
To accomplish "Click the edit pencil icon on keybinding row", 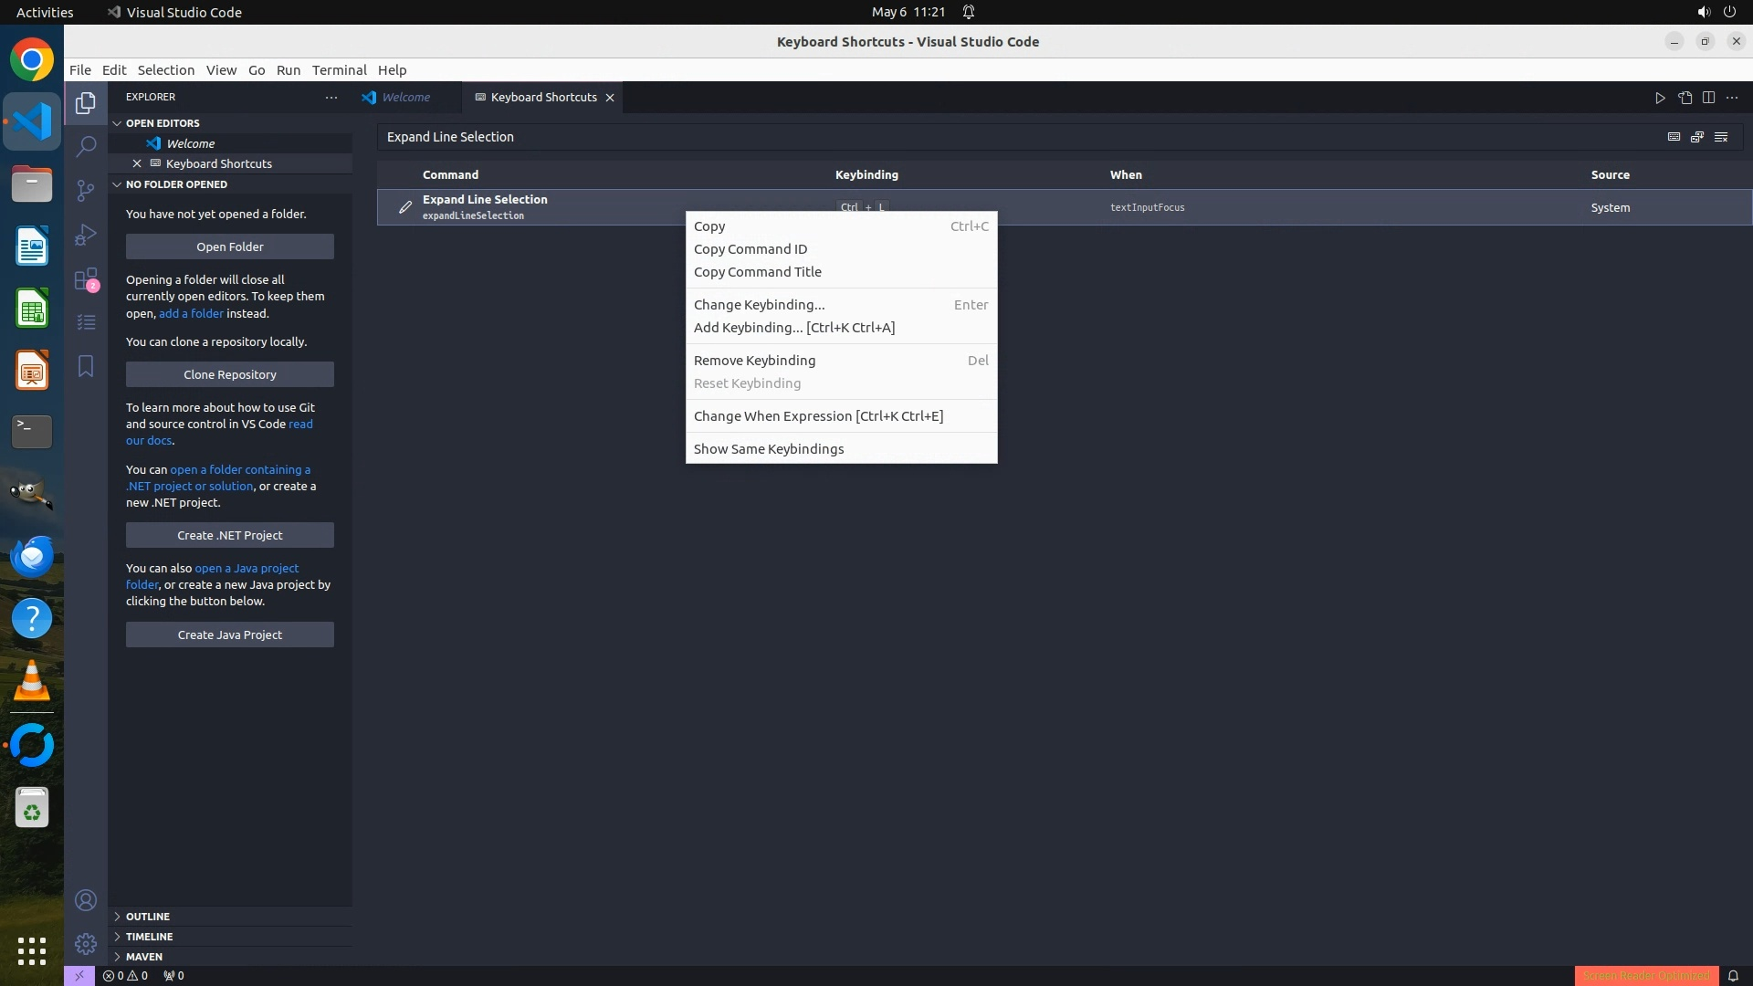I will pyautogui.click(x=405, y=207).
